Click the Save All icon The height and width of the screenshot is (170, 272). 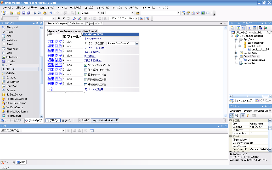pos(29,13)
